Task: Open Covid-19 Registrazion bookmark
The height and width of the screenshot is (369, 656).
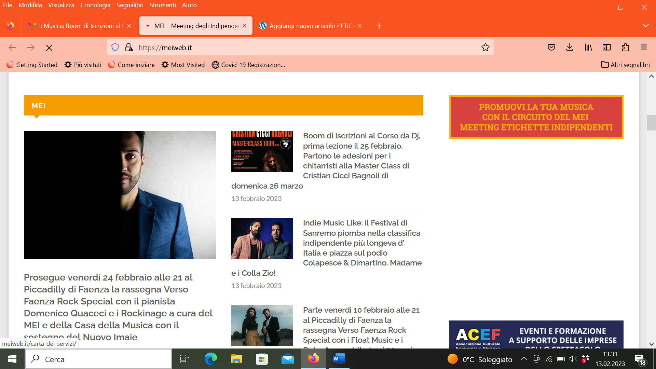Action: tap(248, 65)
